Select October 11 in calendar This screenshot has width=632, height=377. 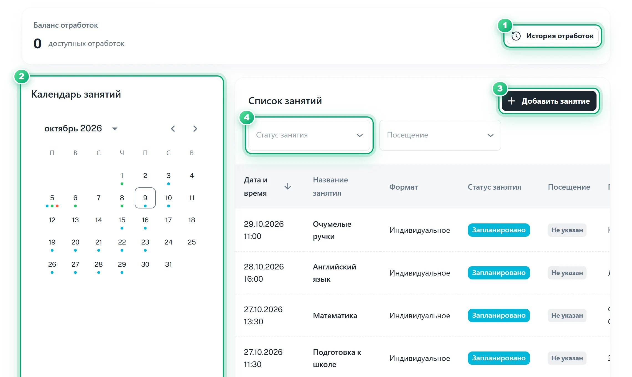tap(192, 198)
